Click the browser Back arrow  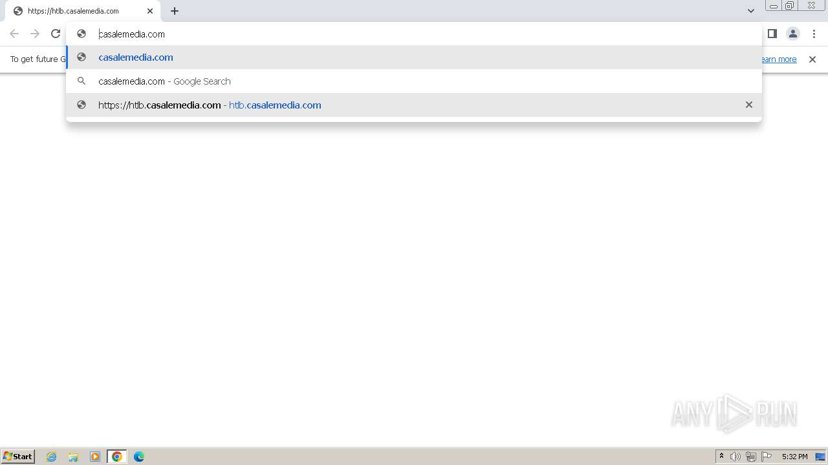(x=14, y=34)
